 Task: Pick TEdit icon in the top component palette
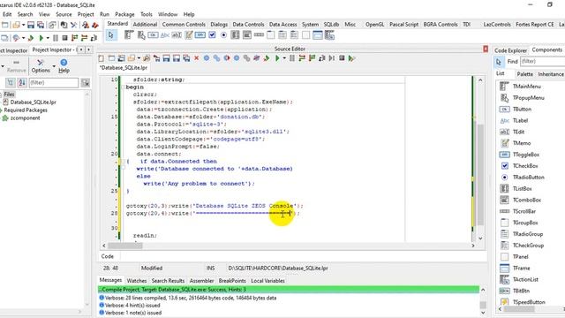177,35
